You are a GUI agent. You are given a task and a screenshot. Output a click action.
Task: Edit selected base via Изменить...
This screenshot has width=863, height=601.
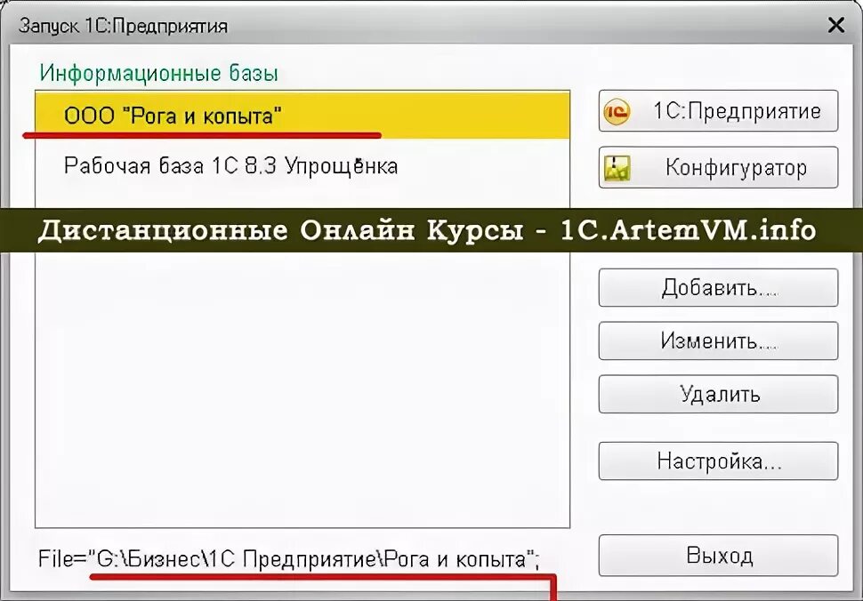[718, 341]
